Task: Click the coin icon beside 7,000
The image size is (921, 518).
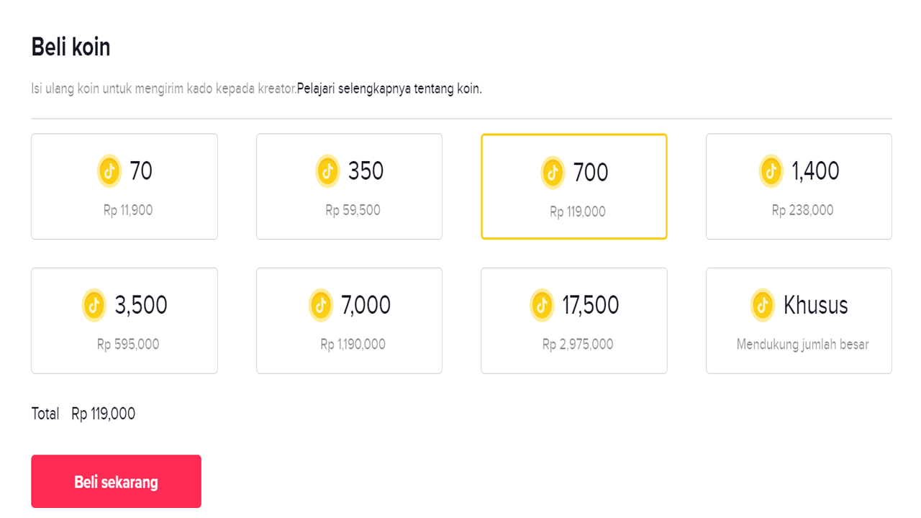Action: coord(321,305)
